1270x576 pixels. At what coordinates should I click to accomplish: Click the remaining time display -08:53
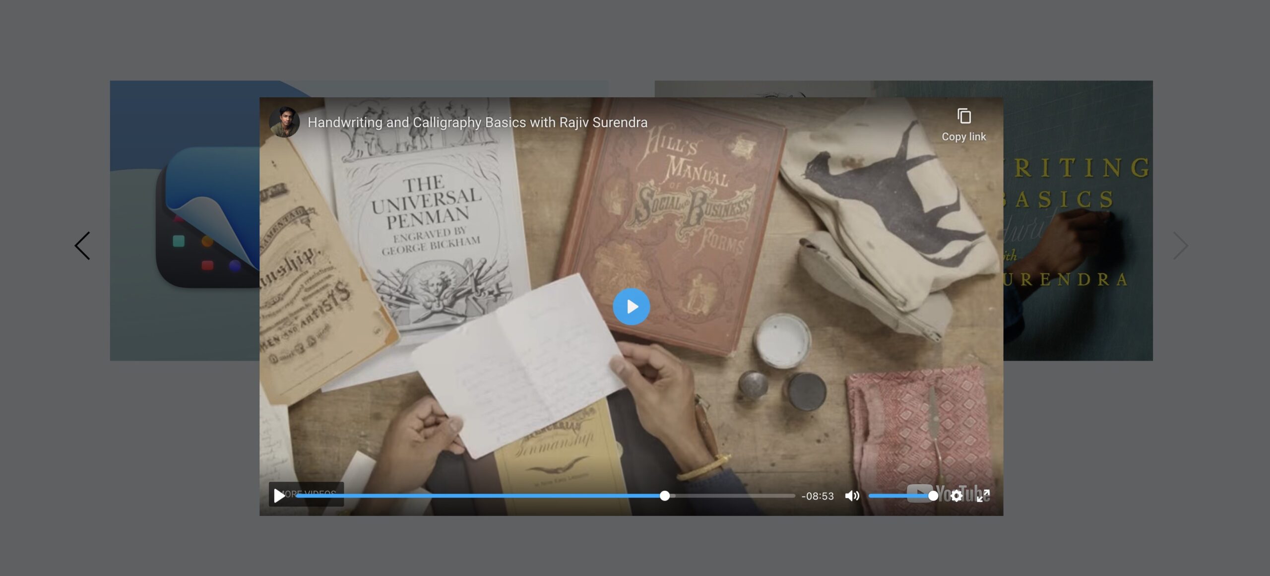(818, 496)
